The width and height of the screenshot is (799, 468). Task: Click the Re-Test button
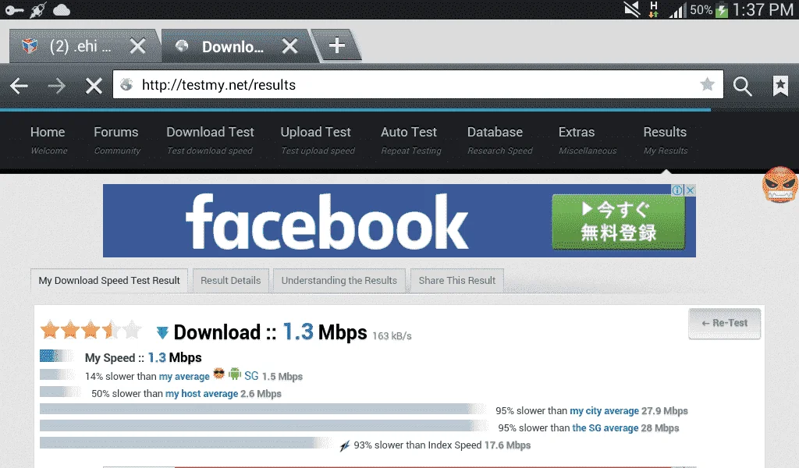point(724,323)
